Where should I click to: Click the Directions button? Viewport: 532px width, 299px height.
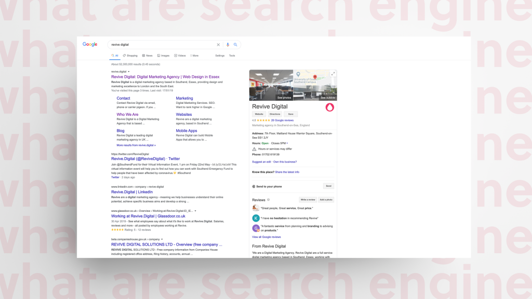[275, 114]
